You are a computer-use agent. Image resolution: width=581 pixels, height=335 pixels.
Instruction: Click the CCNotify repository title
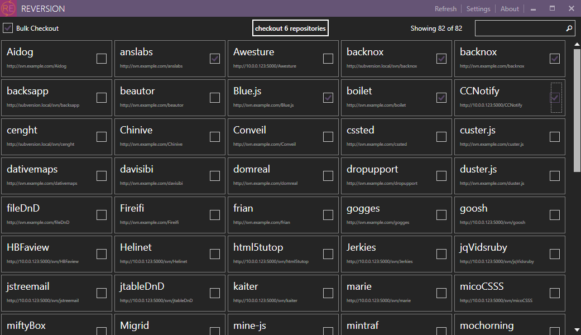pyautogui.click(x=479, y=91)
